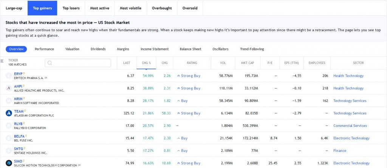Open the Most volatile tab

tap(130, 8)
